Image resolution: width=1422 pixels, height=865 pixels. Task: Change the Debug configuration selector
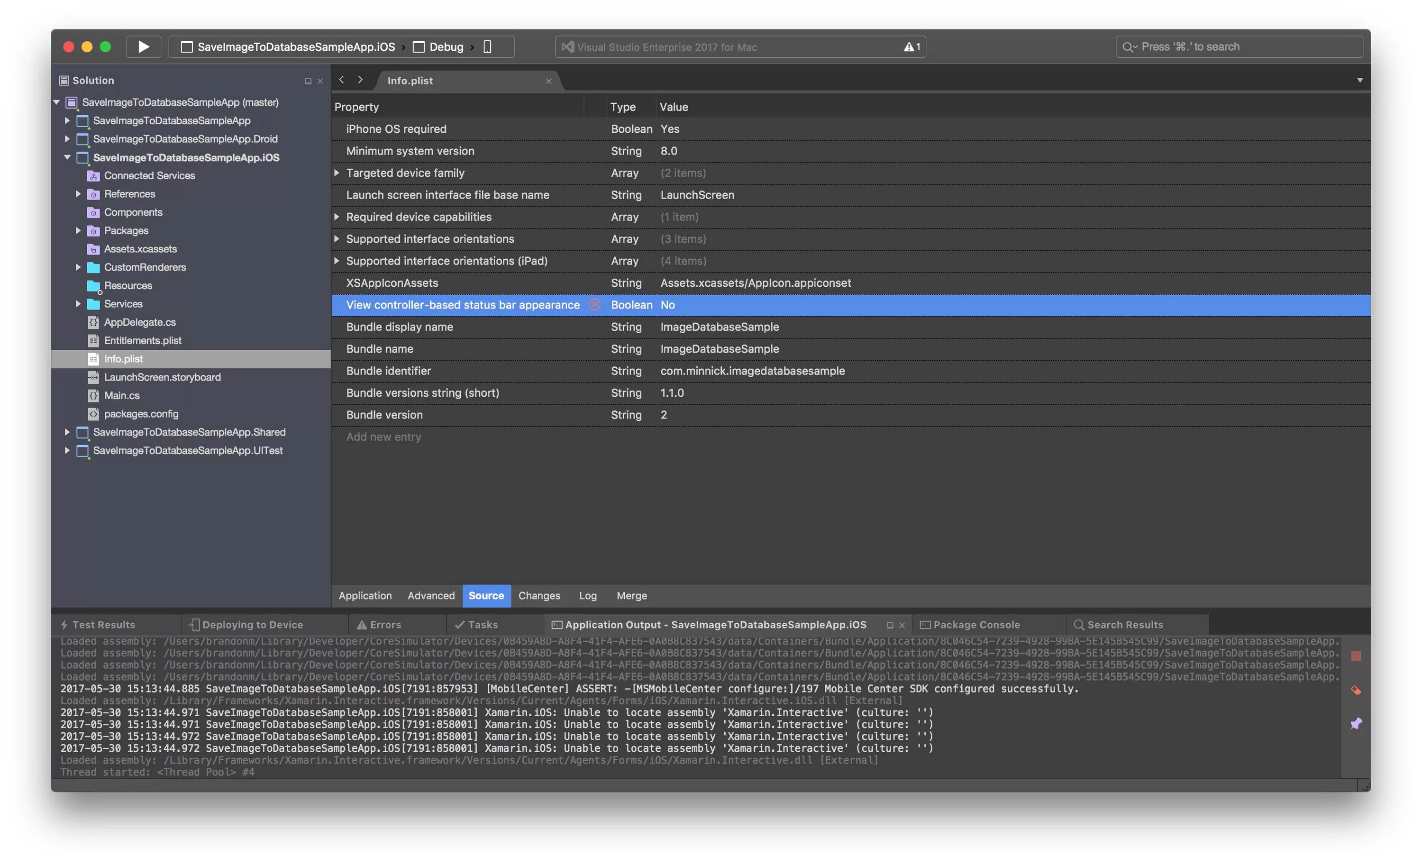[x=438, y=47]
